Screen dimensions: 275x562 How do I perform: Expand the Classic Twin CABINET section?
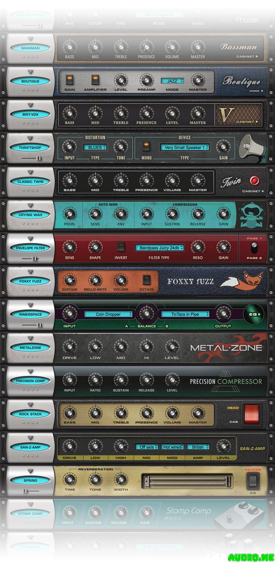point(253,191)
